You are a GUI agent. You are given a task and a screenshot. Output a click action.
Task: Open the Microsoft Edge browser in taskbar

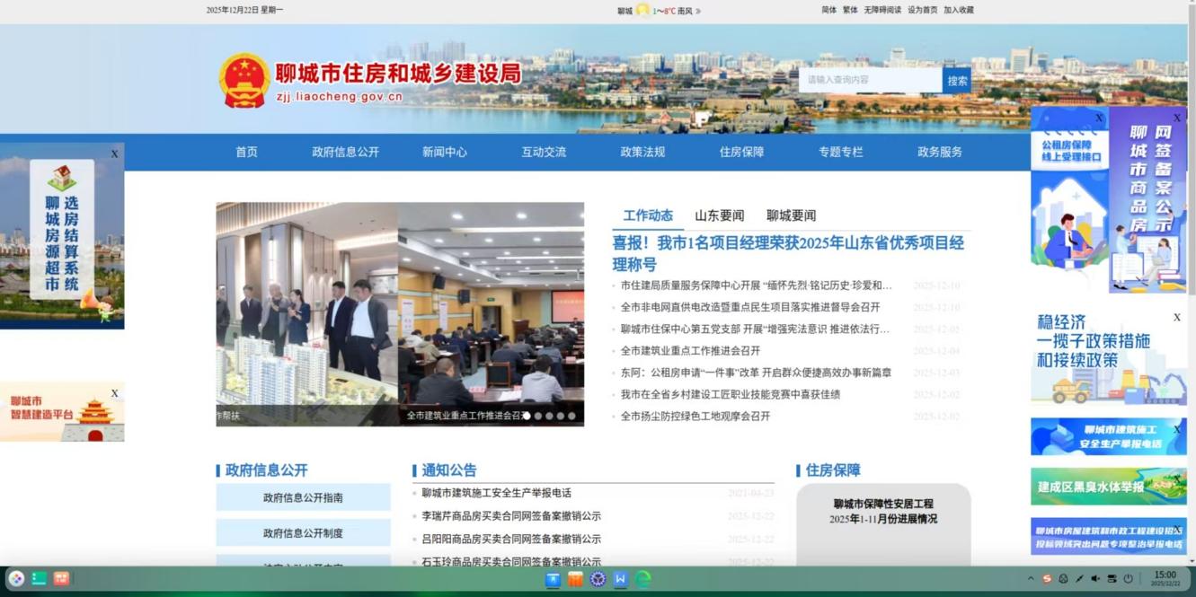(x=643, y=580)
